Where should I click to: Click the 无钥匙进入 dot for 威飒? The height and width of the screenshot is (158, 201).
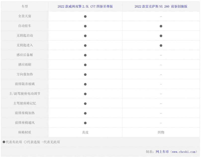coord(85,45)
